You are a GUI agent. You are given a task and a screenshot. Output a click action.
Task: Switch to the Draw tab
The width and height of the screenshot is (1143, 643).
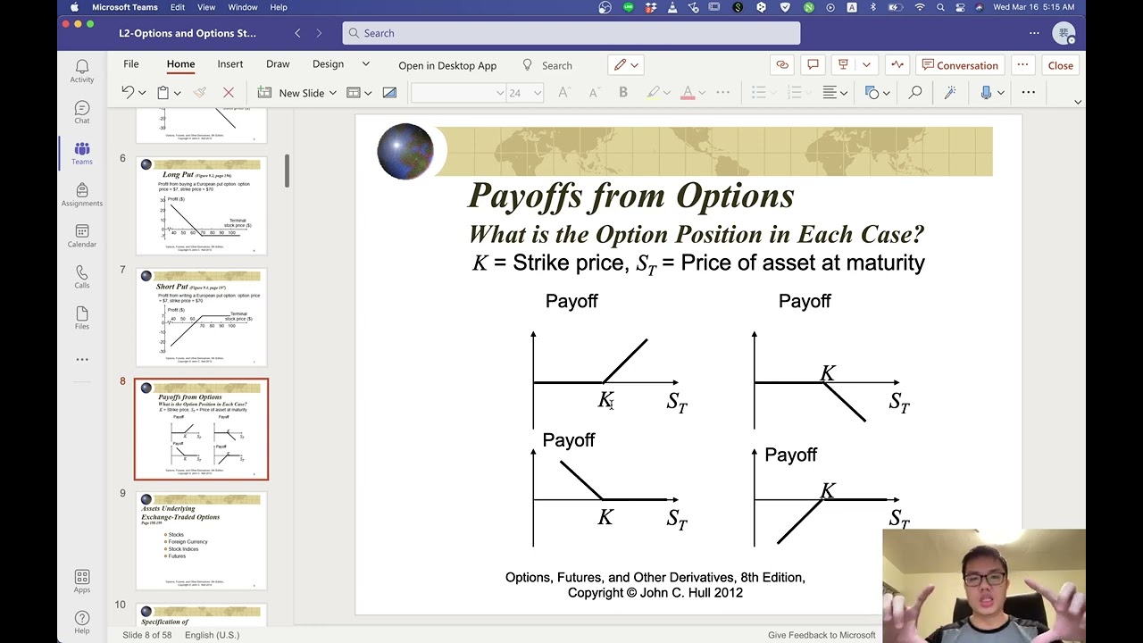278,64
